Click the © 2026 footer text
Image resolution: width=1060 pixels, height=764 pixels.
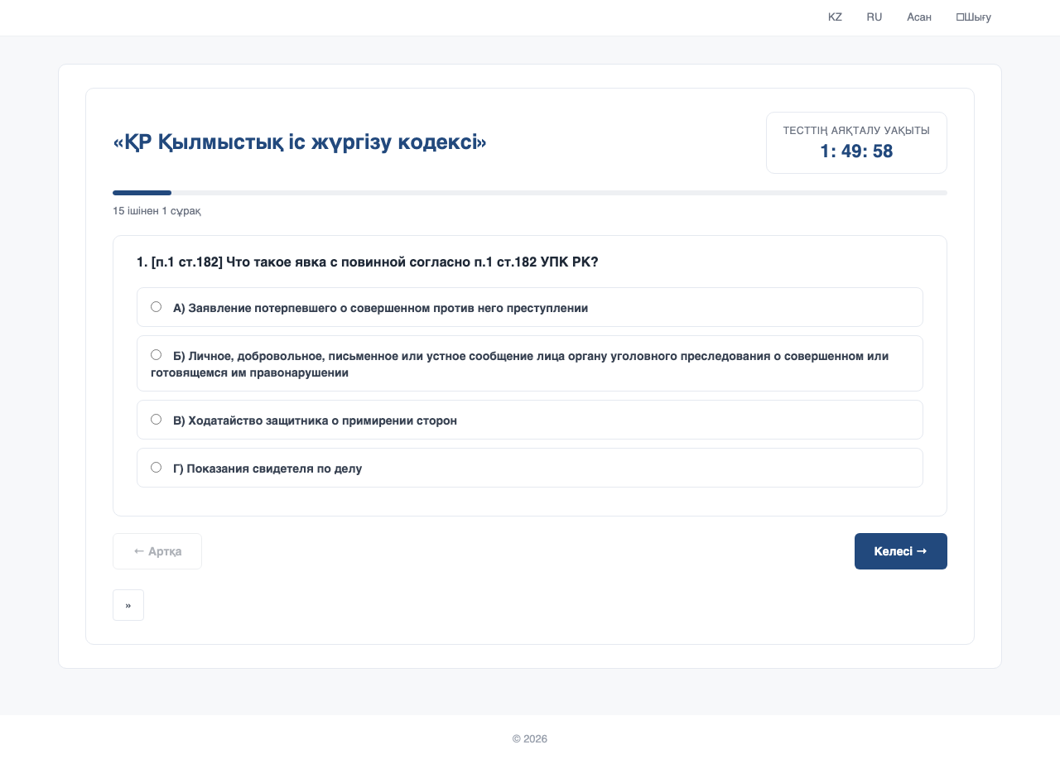click(x=530, y=738)
